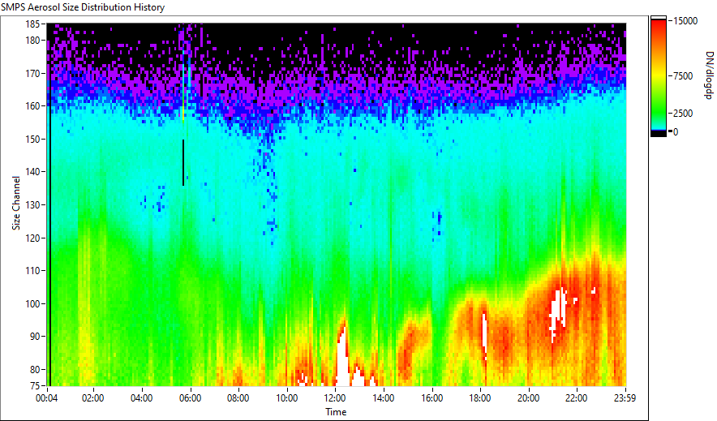Click the 75 size channel tick label
The width and height of the screenshot is (717, 421).
coord(35,386)
